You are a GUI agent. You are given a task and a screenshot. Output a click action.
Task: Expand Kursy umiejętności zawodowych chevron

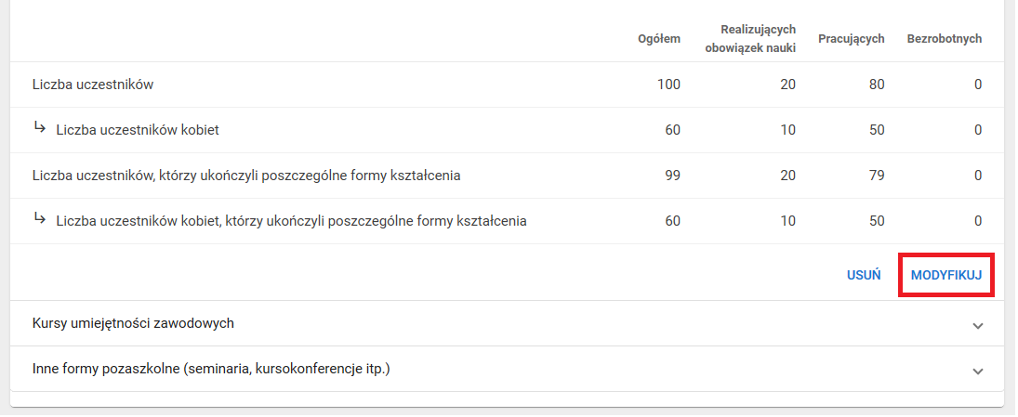pyautogui.click(x=977, y=325)
